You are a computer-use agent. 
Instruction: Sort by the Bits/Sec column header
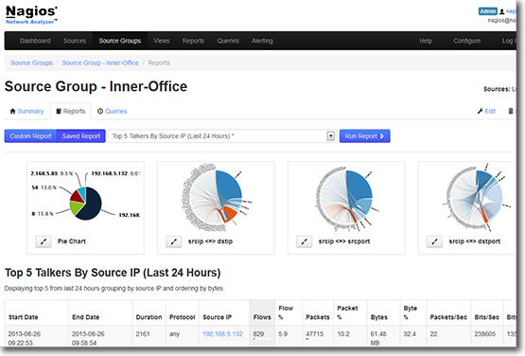tap(487, 317)
